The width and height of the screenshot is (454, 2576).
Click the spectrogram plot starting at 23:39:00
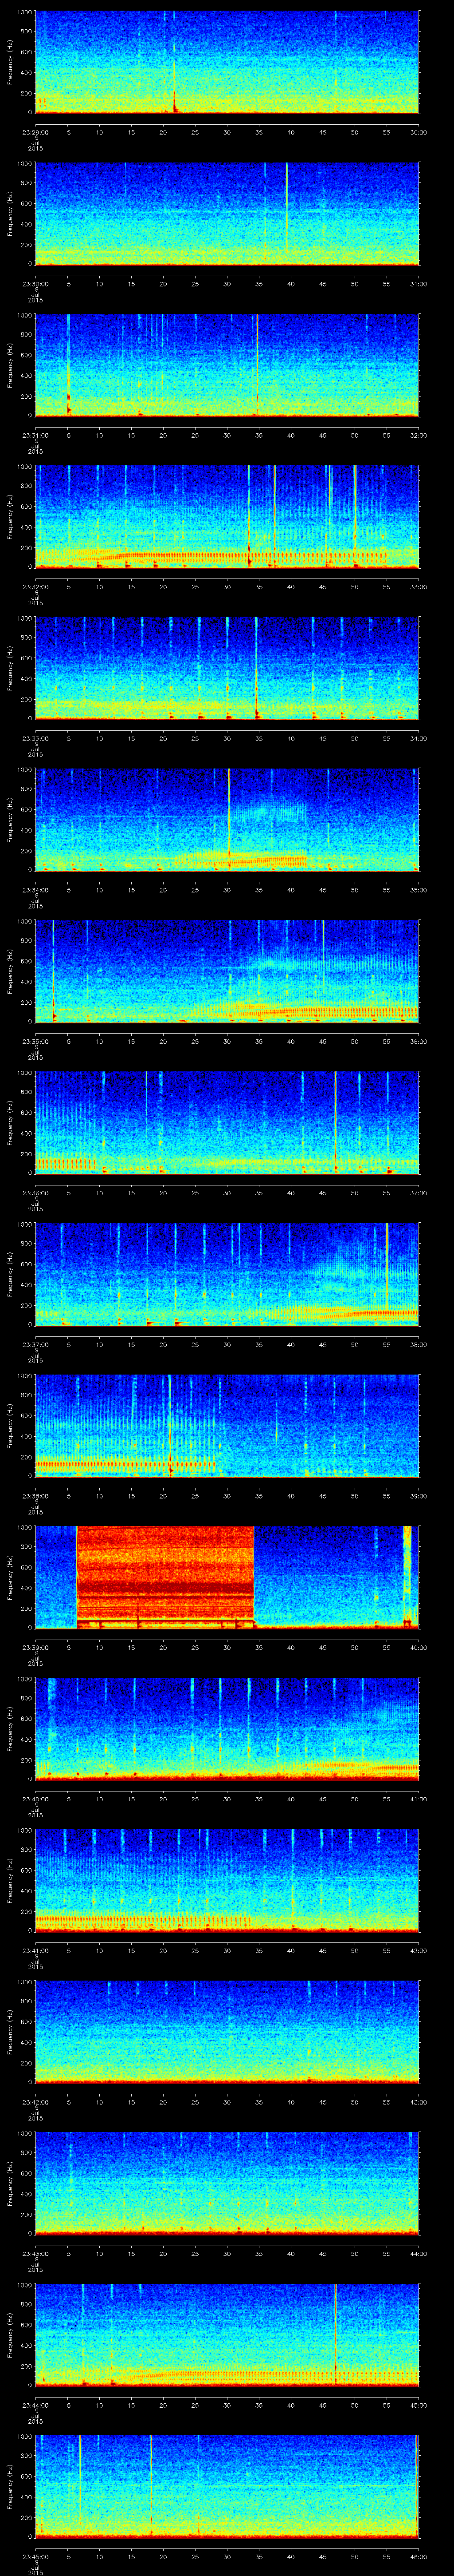(x=227, y=1577)
